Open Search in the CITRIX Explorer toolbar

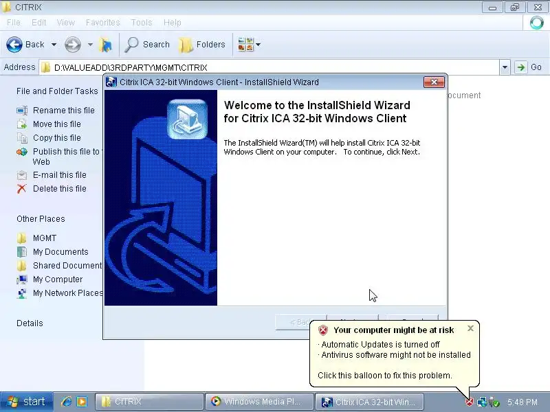(147, 45)
